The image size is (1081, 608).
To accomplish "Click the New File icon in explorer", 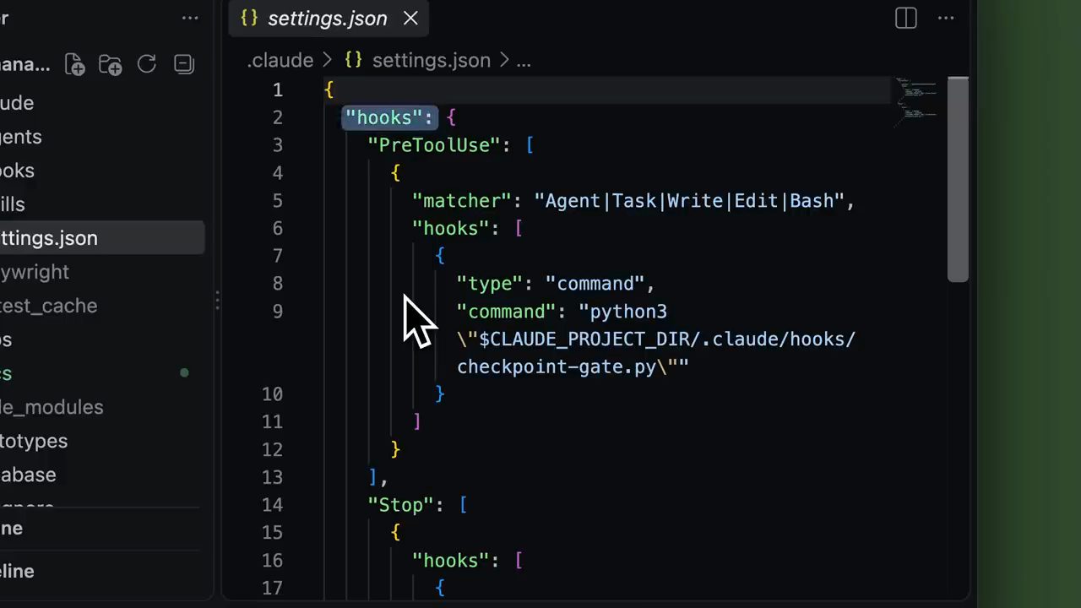I will coord(74,64).
